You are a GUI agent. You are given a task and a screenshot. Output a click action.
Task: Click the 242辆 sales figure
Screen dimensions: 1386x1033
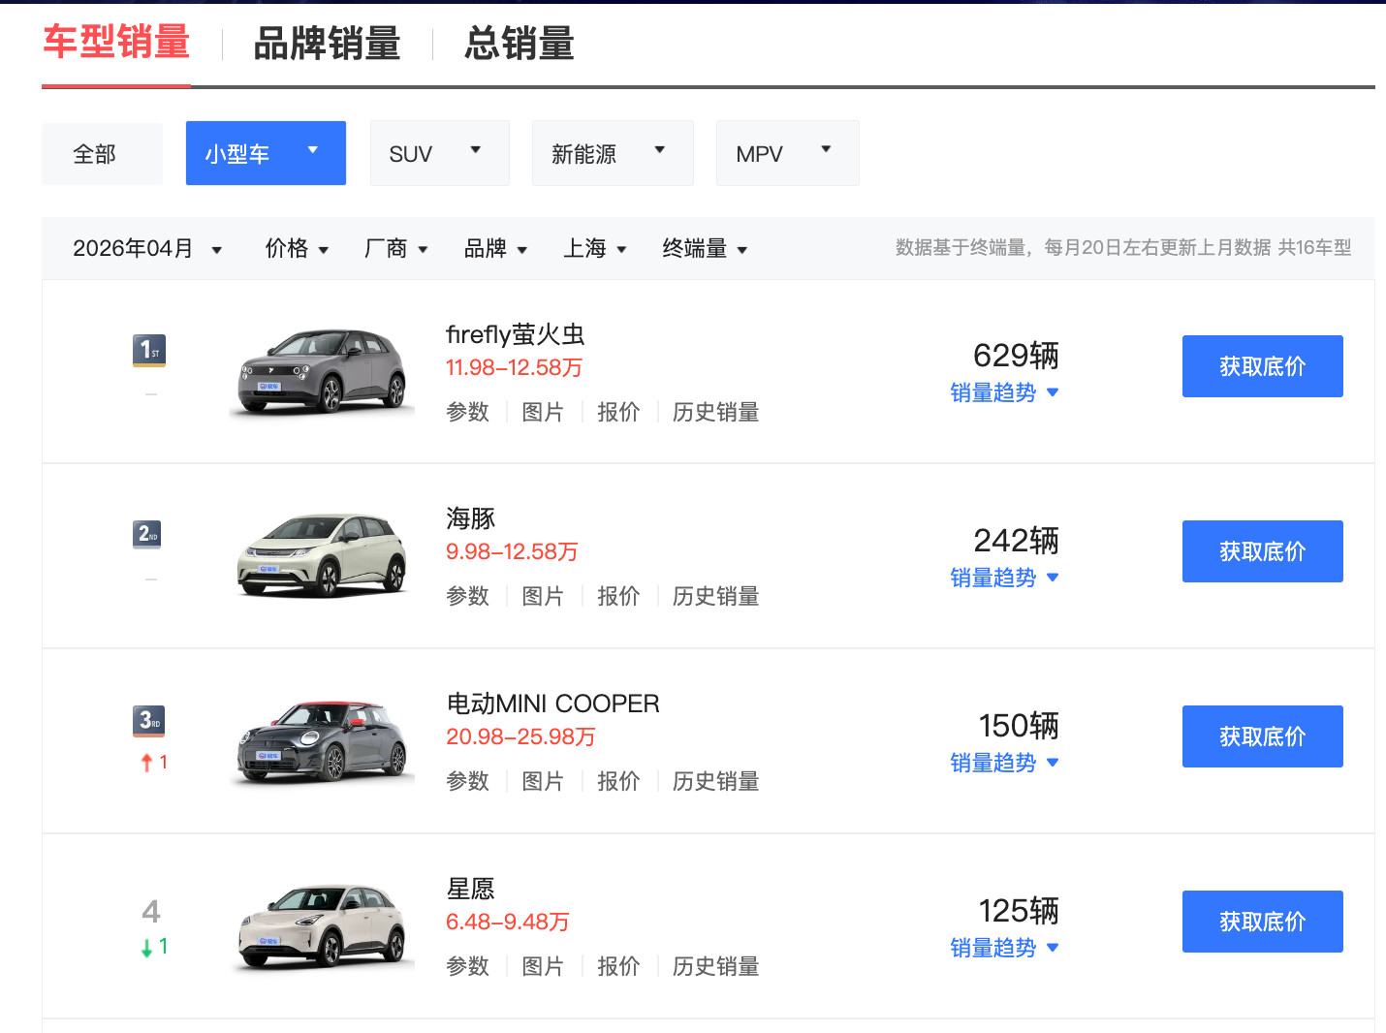1016,541
